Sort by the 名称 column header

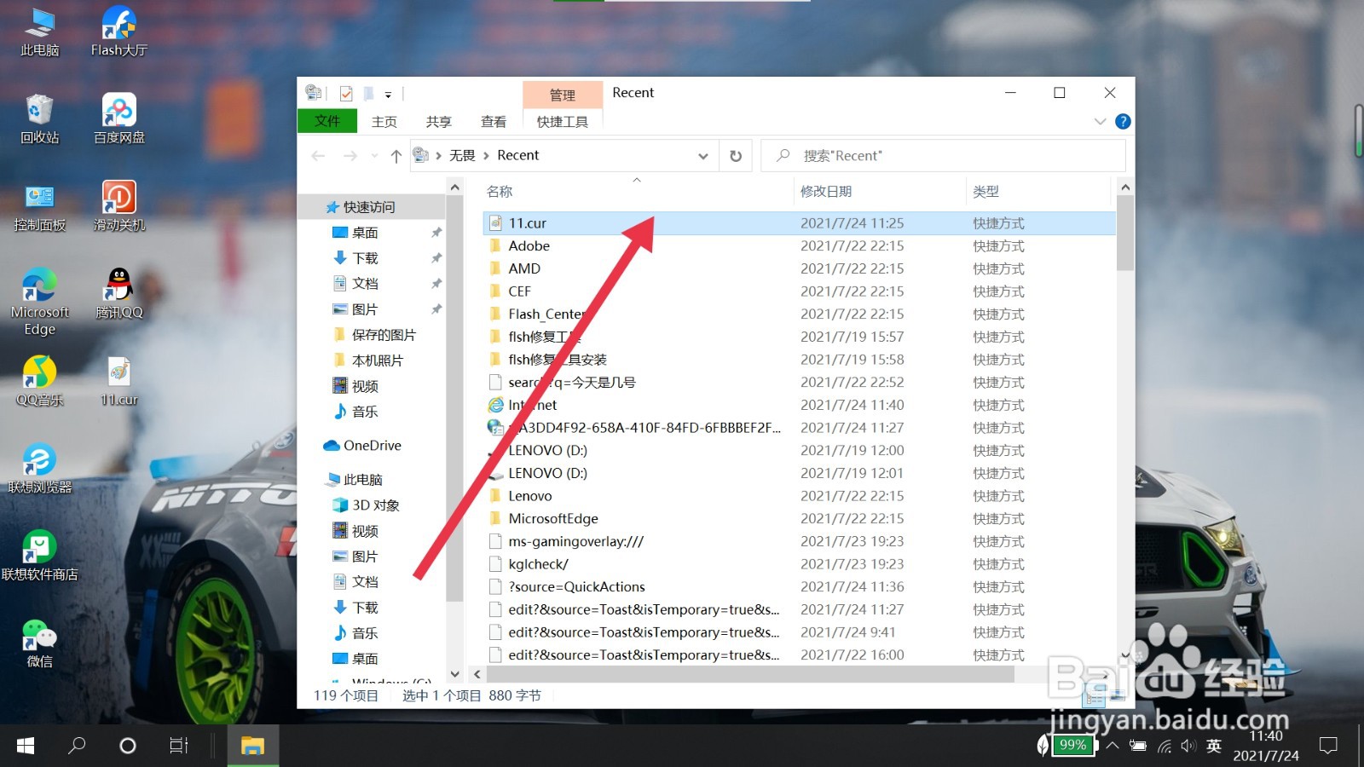(636, 192)
